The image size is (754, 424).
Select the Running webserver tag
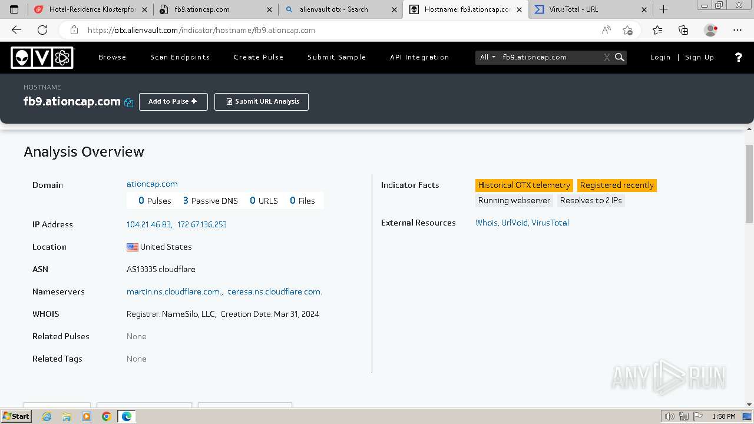514,200
